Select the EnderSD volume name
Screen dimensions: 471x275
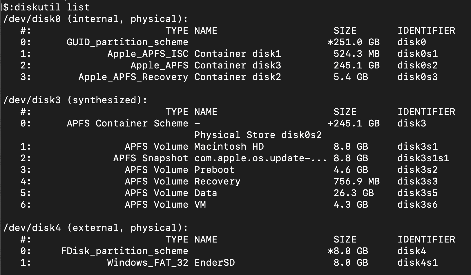[214, 263]
